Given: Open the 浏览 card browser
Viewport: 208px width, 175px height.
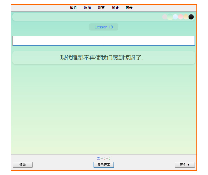Looking at the screenshot, I should click(x=101, y=8).
